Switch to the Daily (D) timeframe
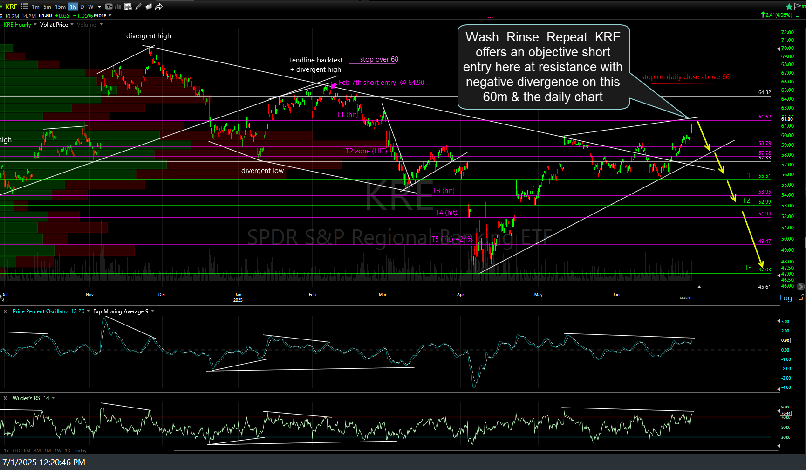 82,7
